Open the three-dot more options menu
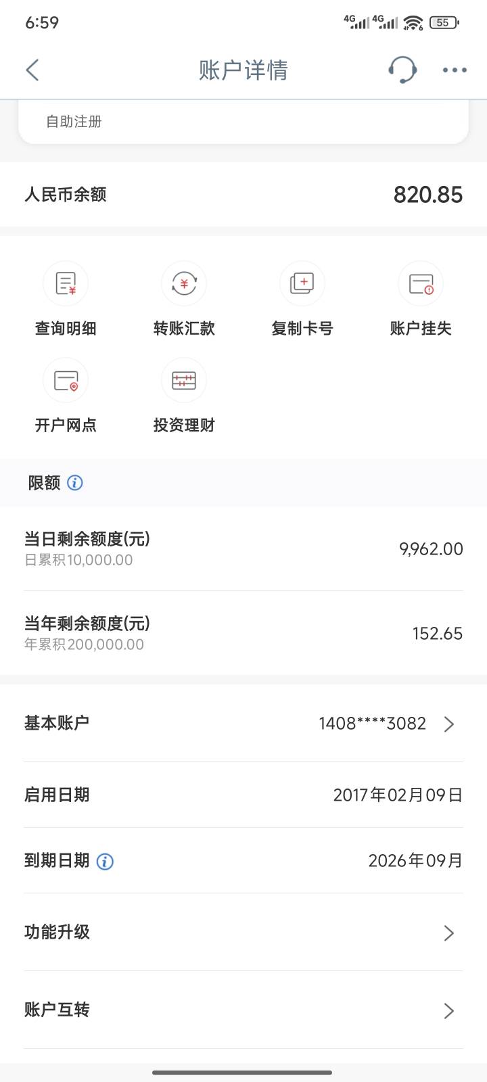487x1082 pixels. tap(455, 70)
